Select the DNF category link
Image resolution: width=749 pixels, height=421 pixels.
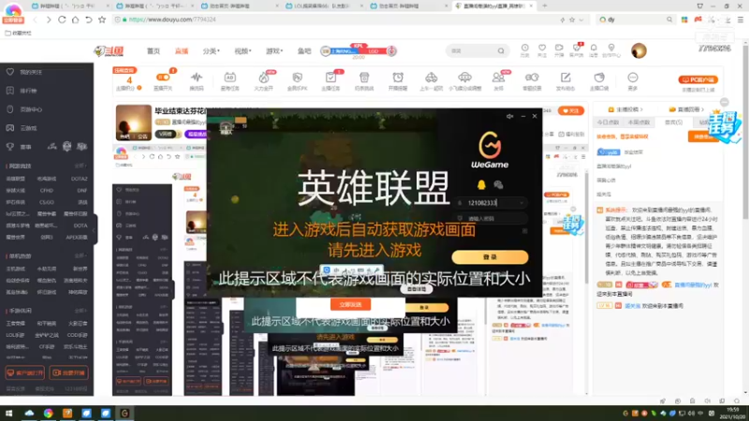pos(82,191)
